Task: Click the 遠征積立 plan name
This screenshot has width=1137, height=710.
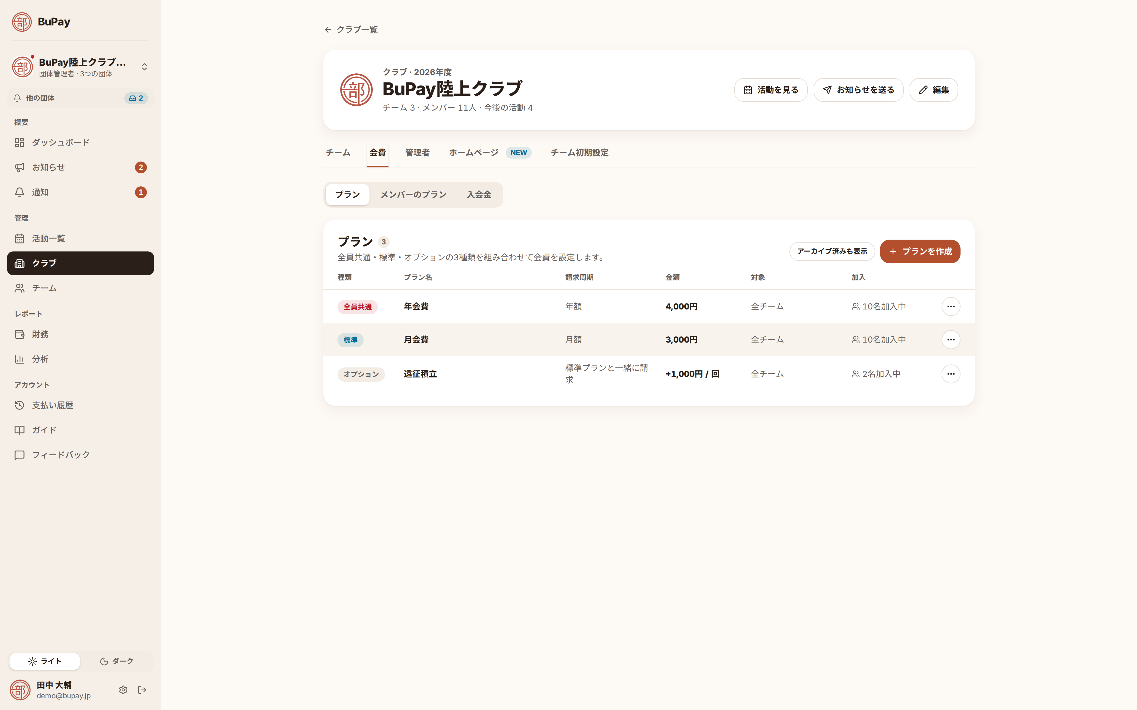Action: point(420,374)
